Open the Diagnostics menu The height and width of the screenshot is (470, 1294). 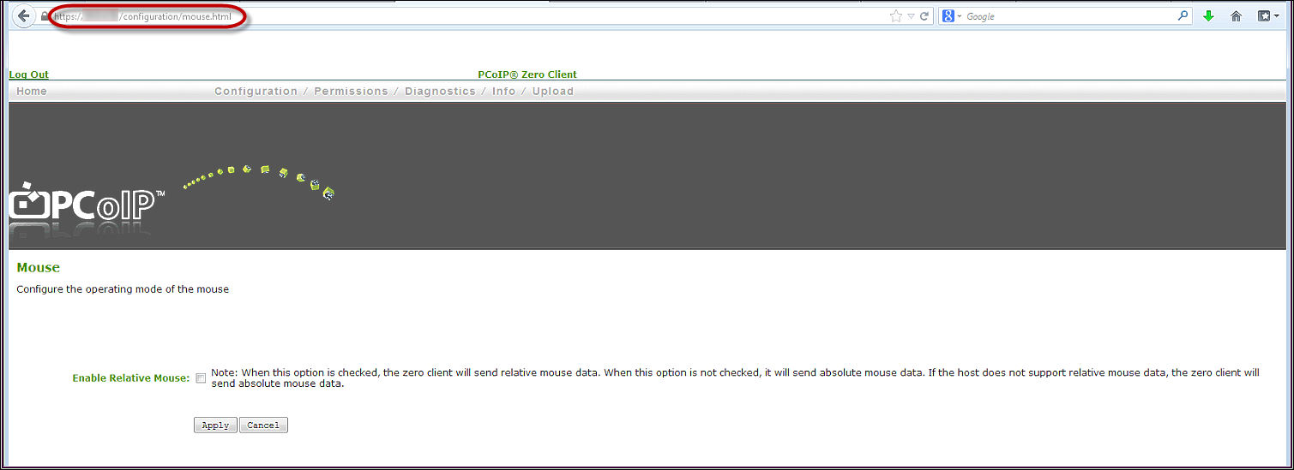coord(440,91)
